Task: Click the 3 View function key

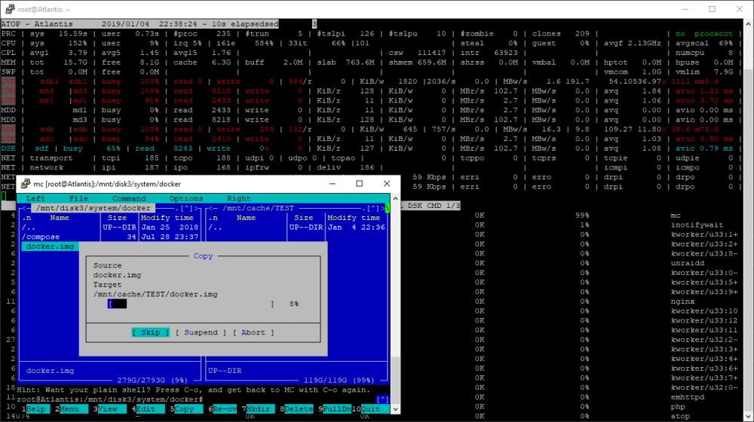Action: [108, 409]
